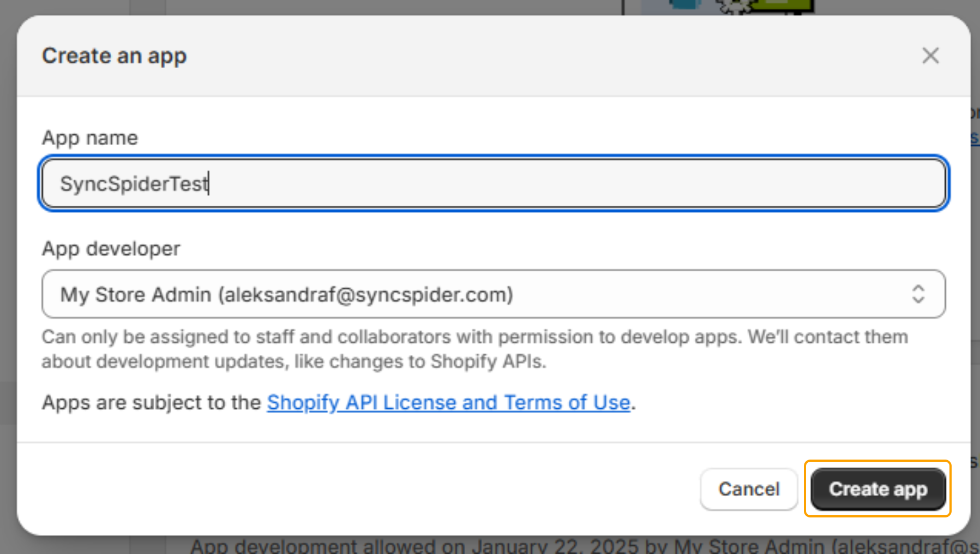Click the Create an app dialog title

point(115,56)
